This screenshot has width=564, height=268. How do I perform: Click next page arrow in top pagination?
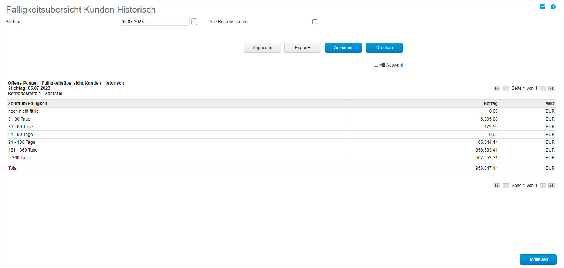[x=543, y=89]
